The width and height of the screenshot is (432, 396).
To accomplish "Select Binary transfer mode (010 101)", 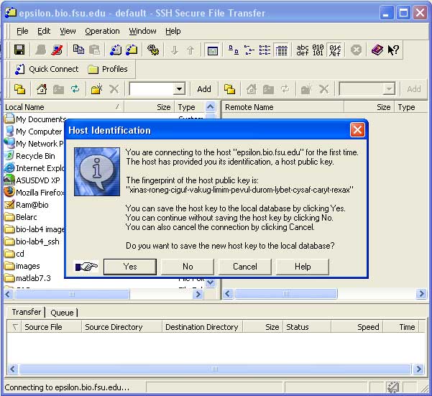I will coord(318,50).
